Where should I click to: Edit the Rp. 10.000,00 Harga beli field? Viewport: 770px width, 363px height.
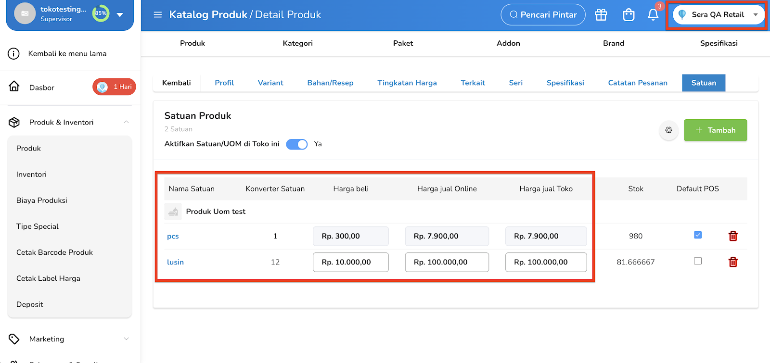click(x=351, y=262)
